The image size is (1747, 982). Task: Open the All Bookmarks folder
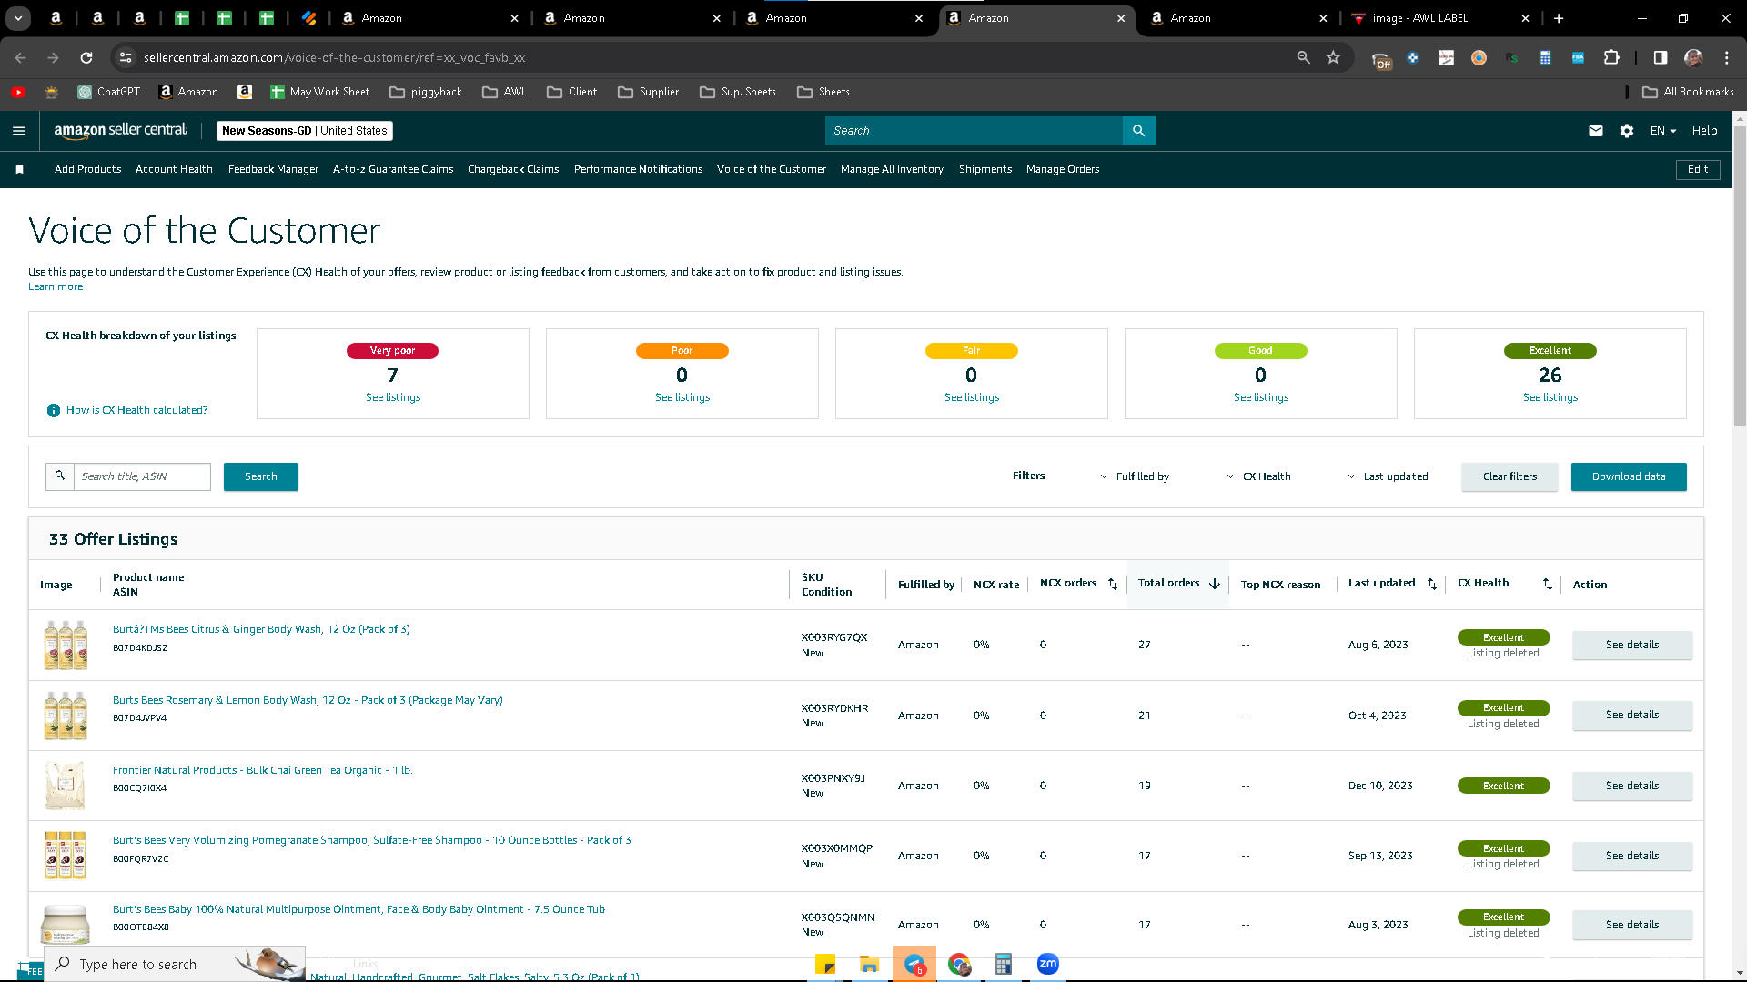click(x=1689, y=92)
